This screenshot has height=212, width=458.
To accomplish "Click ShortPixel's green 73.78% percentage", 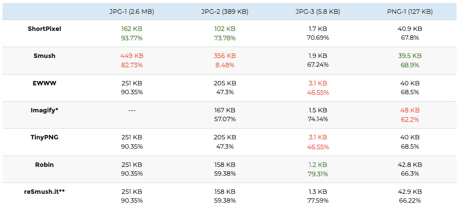I will [225, 38].
